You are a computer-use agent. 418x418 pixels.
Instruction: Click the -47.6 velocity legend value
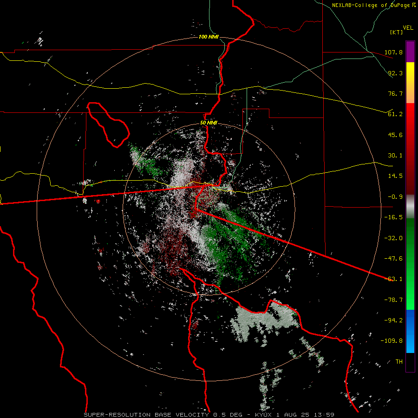(x=393, y=259)
